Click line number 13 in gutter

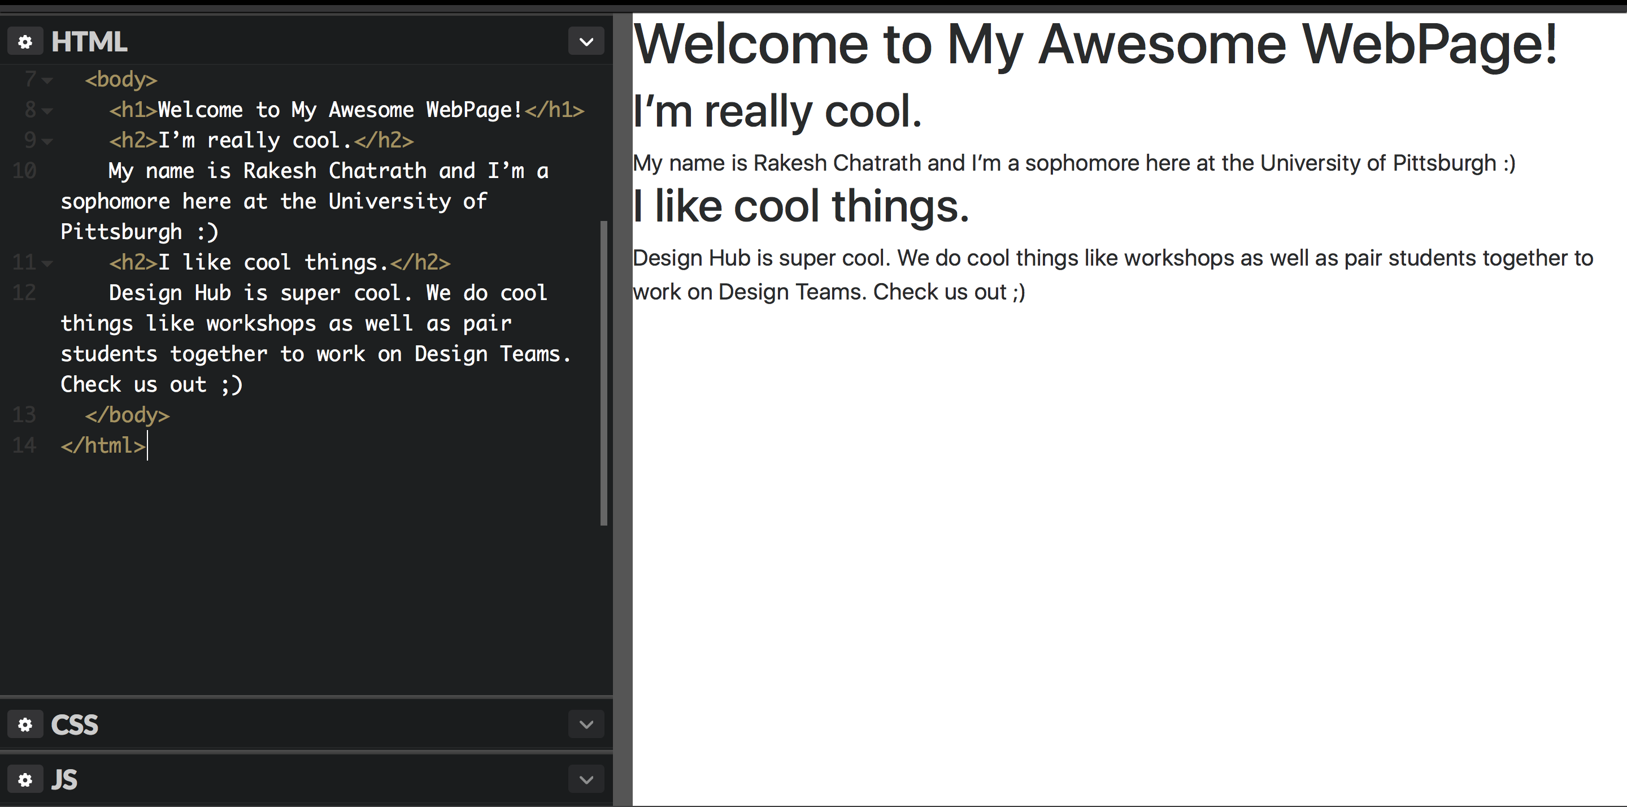pos(25,415)
